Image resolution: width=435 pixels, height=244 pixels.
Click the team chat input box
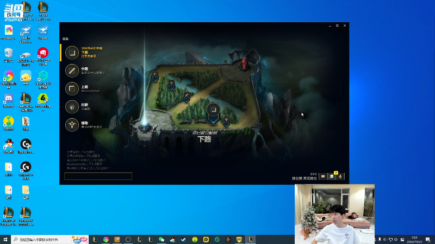[x=98, y=176]
